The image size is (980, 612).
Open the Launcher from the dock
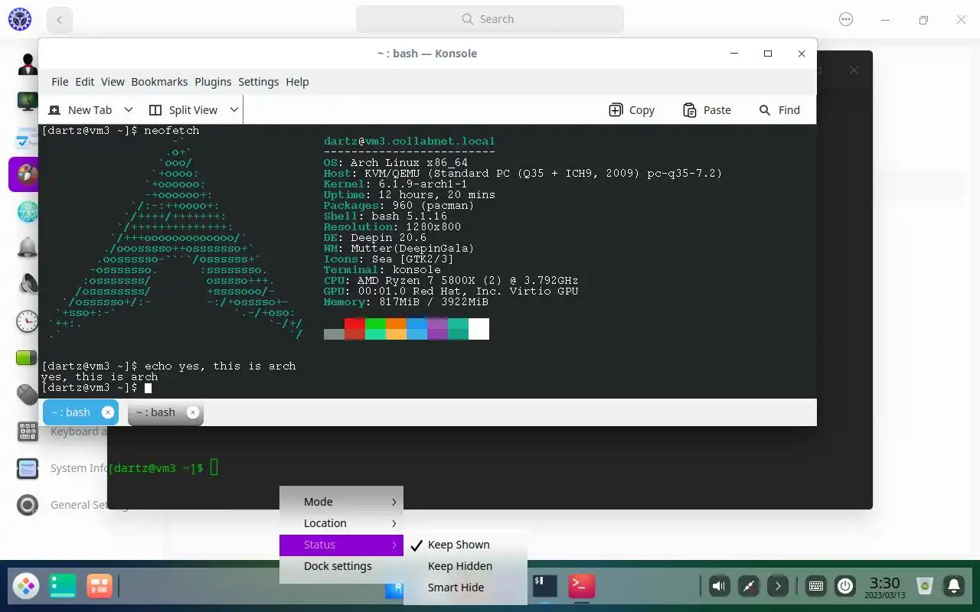click(26, 586)
